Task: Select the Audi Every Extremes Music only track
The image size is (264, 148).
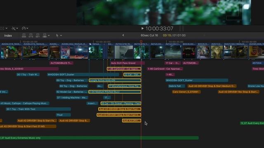Action: pyautogui.click(x=99, y=138)
